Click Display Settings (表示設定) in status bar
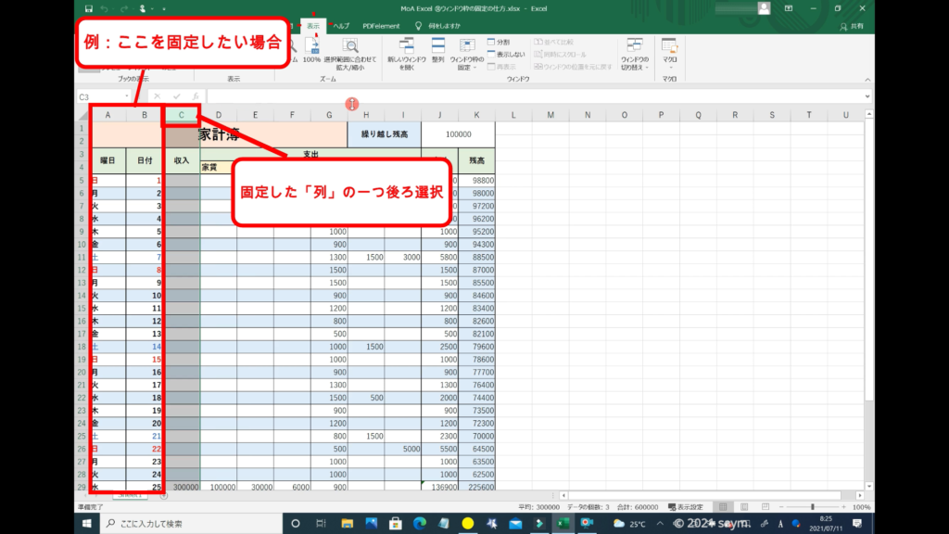This screenshot has width=949, height=534. (x=685, y=507)
